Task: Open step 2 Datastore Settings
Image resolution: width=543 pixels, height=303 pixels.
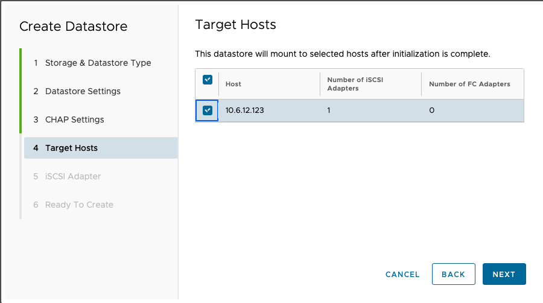Action: [83, 91]
